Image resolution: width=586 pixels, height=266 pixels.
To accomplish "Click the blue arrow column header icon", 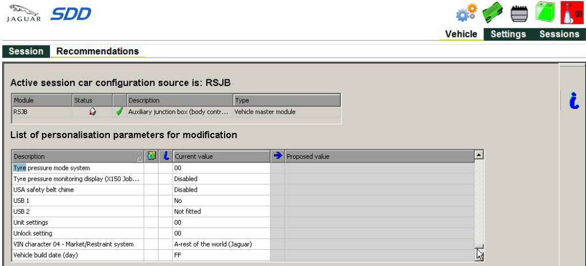I will pos(277,156).
